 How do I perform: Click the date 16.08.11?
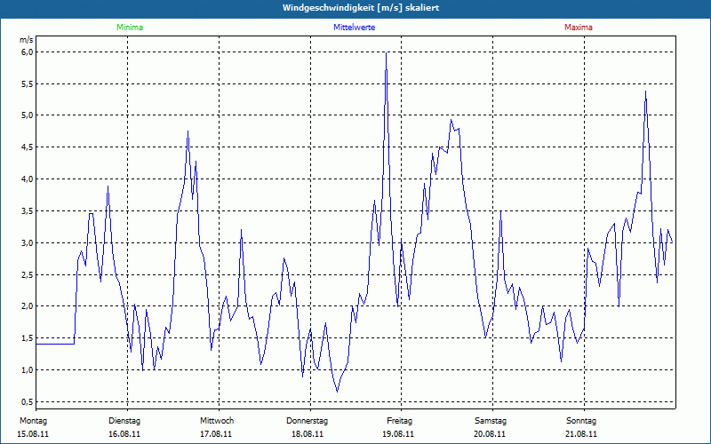(124, 434)
